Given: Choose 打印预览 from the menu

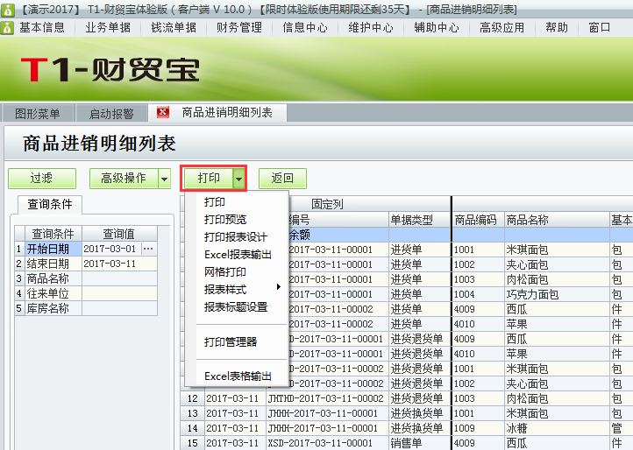Looking at the screenshot, I should tap(225, 220).
